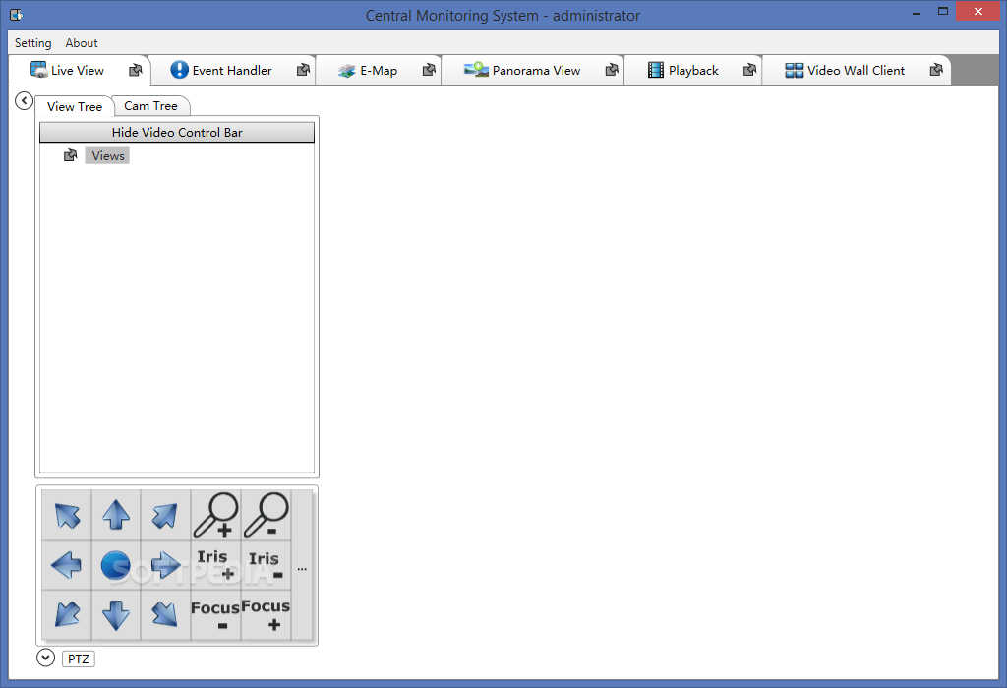Screen dimensions: 1007x688
Task: Select the View Tree tab
Action: pos(75,106)
